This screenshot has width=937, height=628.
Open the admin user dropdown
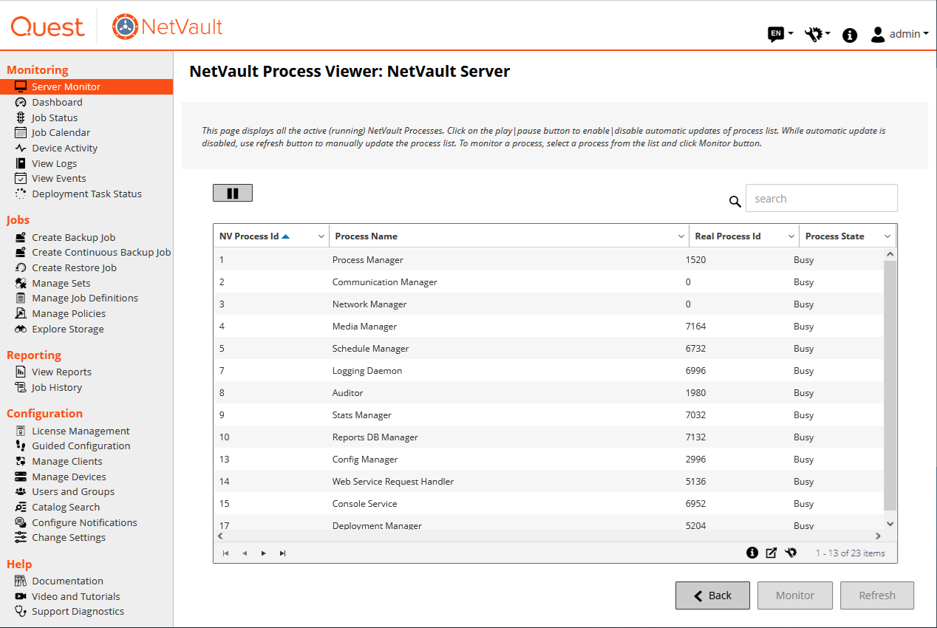point(899,34)
